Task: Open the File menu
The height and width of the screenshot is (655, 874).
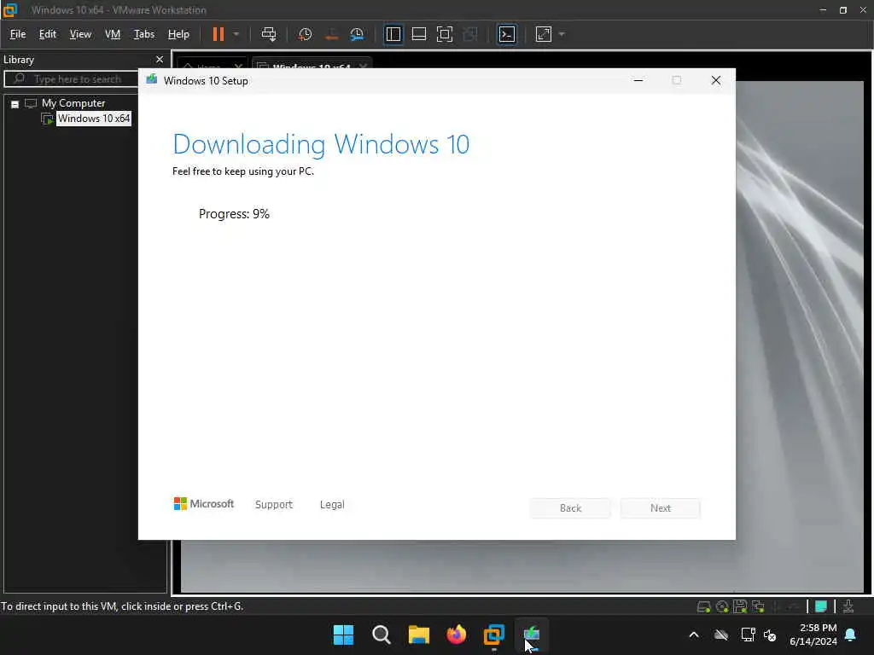Action: [x=18, y=34]
